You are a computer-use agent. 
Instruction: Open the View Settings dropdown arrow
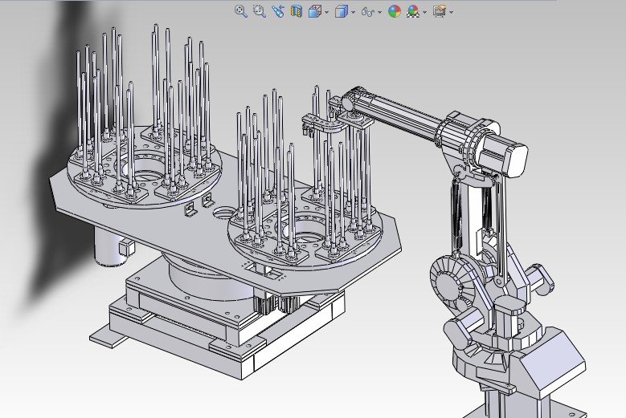(x=451, y=12)
